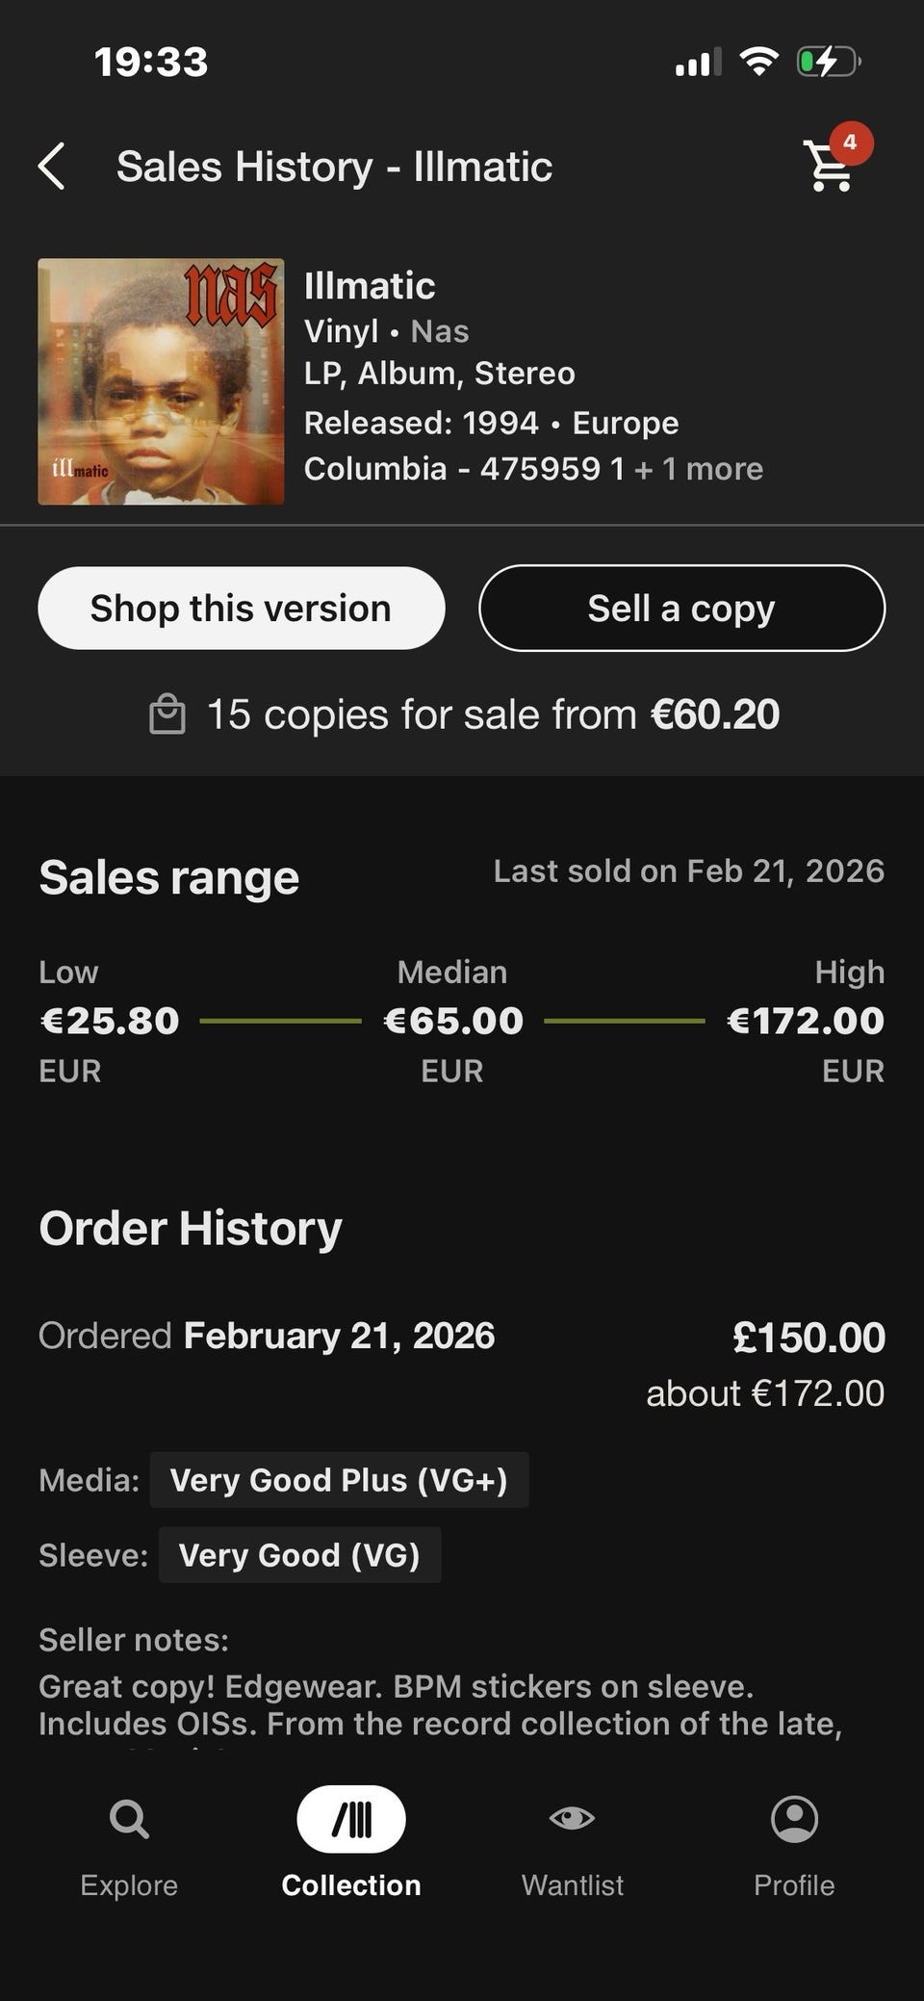Tap the battery charging status icon
Image resolution: width=924 pixels, height=2001 pixels.
tap(828, 63)
